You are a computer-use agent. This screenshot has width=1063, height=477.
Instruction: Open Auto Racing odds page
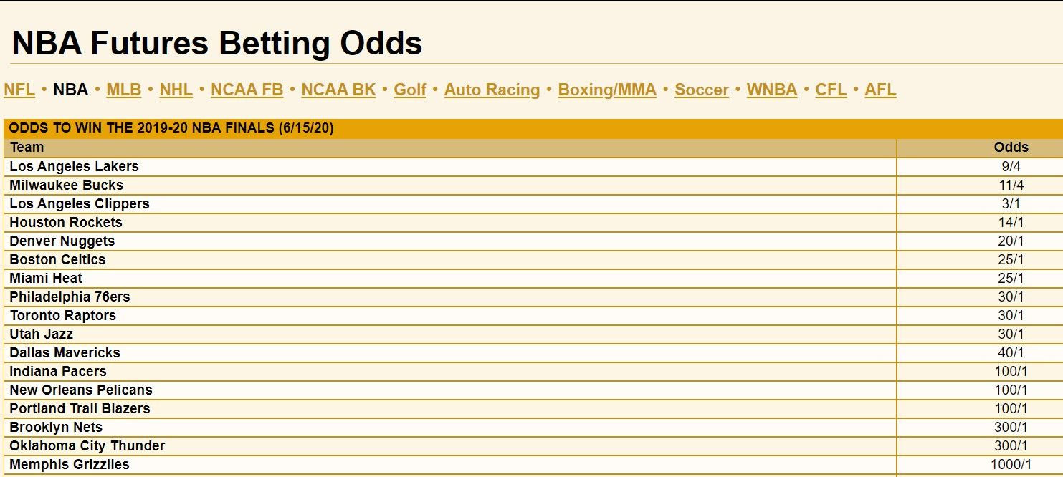[492, 90]
